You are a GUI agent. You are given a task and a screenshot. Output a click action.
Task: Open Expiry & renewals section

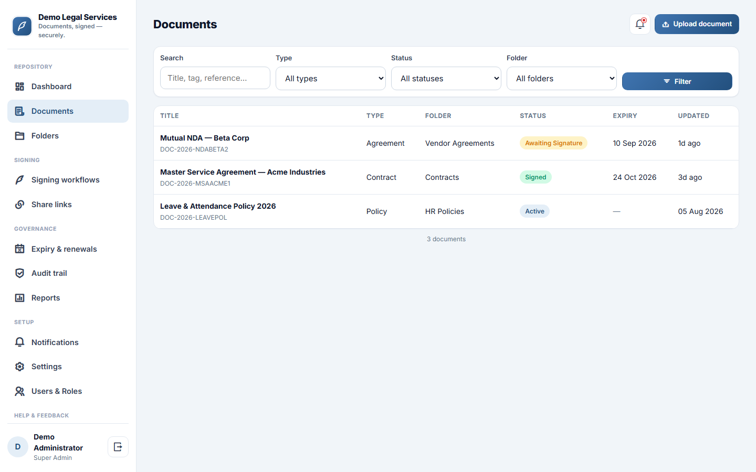pos(68,249)
